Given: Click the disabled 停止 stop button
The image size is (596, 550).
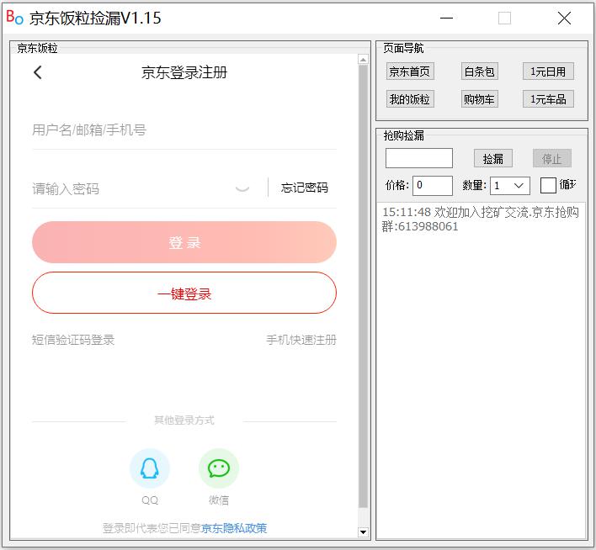Looking at the screenshot, I should click(552, 158).
